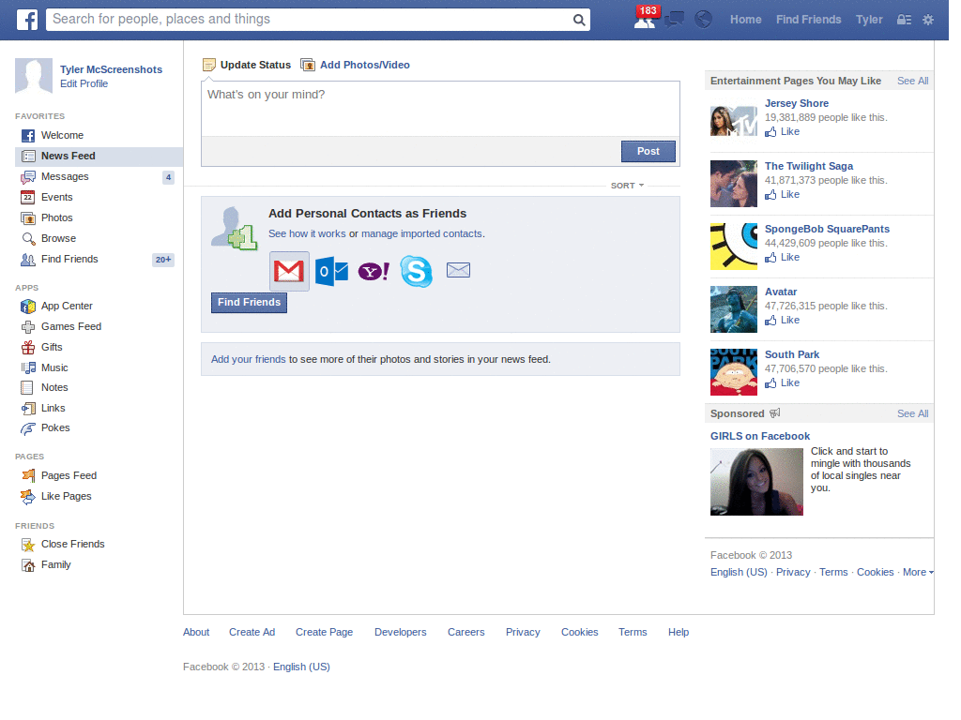The image size is (961, 720).
Task: Click the Jersey Shore thumbs-up icon
Action: [770, 131]
